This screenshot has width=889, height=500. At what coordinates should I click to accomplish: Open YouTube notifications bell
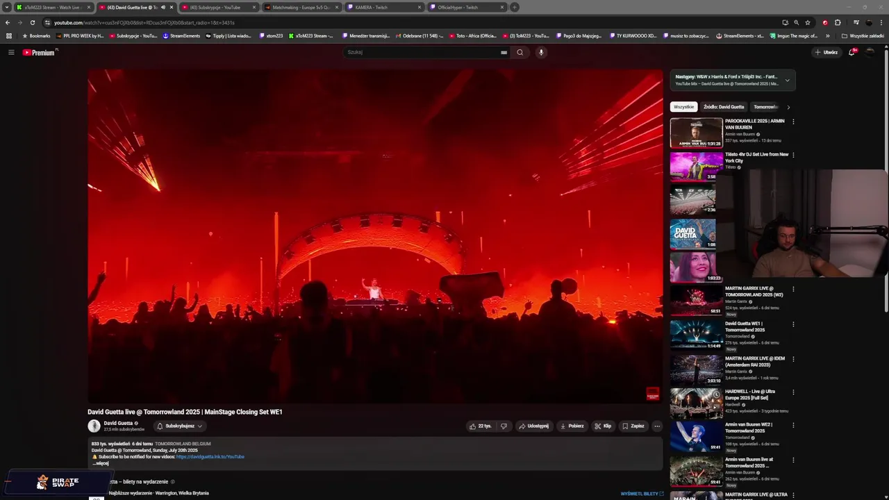pyautogui.click(x=852, y=52)
